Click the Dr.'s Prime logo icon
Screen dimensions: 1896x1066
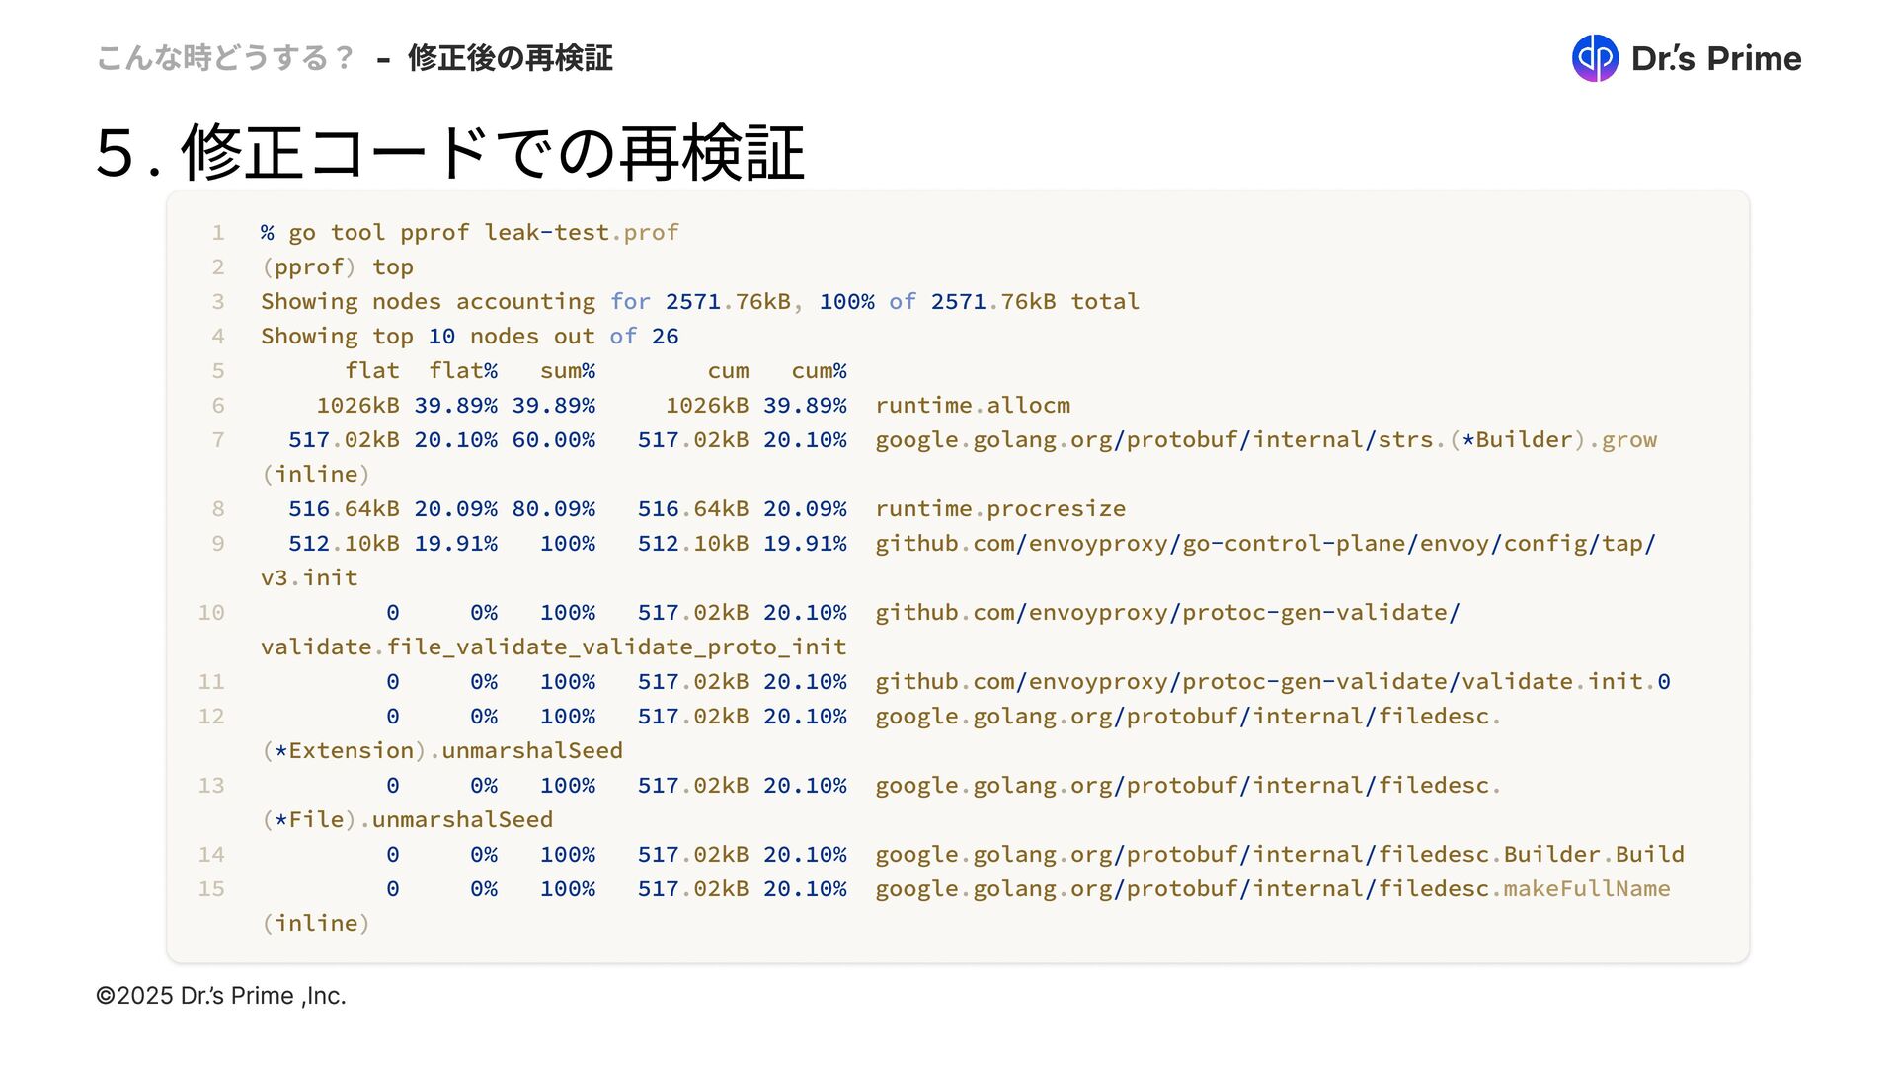point(1594,58)
